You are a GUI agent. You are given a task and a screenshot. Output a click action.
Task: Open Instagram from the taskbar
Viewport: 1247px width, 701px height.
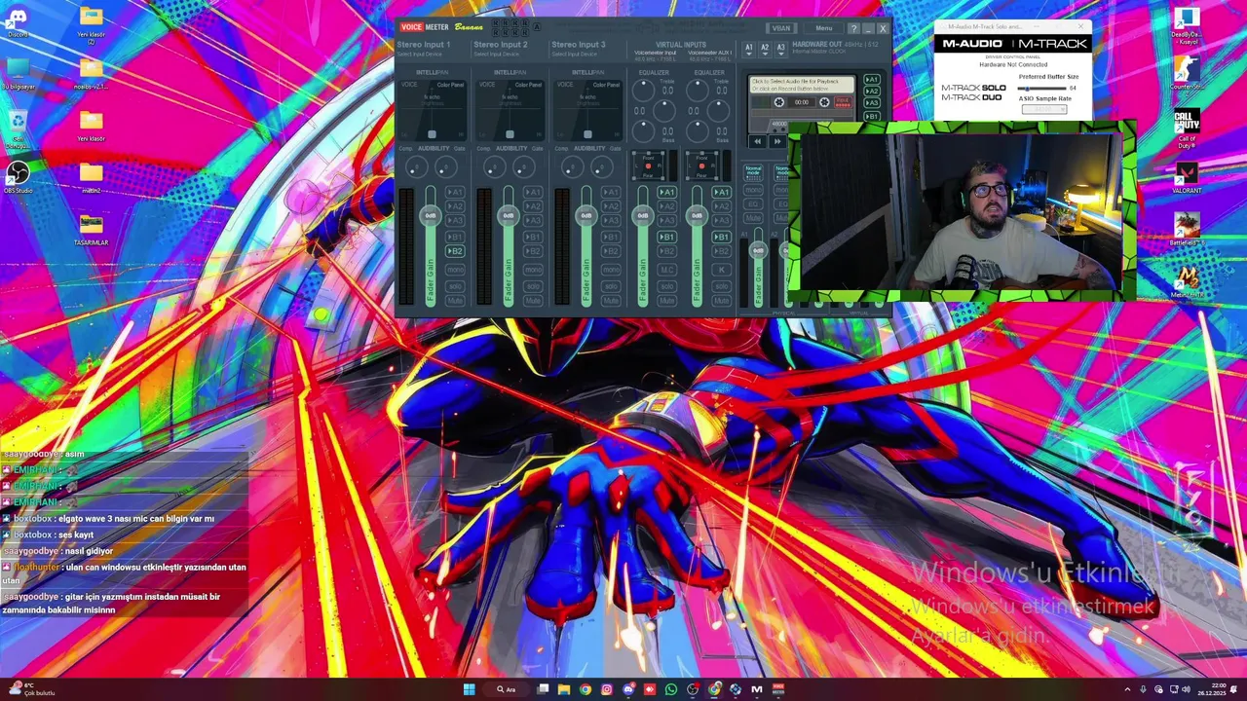pos(607,689)
